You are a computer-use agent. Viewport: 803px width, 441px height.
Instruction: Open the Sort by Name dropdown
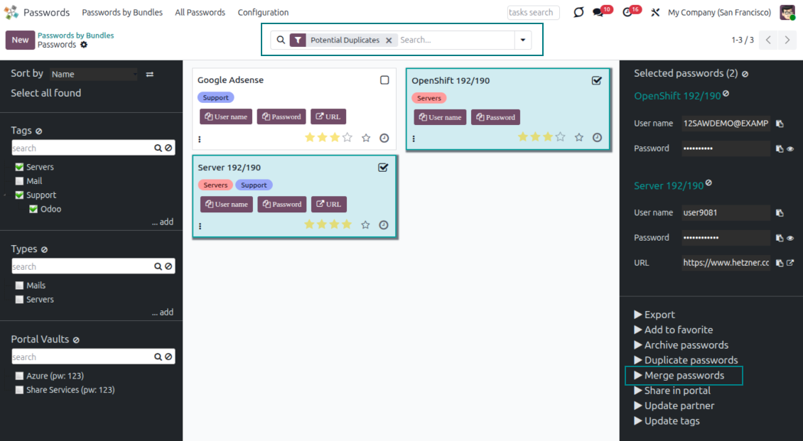pyautogui.click(x=94, y=74)
